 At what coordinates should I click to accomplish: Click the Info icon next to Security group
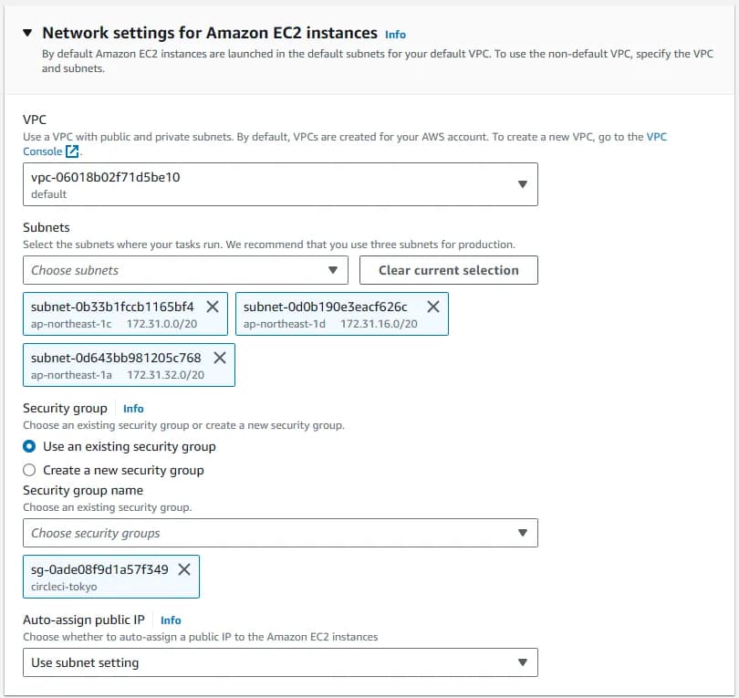coord(133,408)
